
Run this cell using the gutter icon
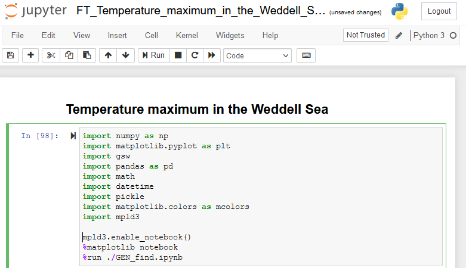[73, 136]
